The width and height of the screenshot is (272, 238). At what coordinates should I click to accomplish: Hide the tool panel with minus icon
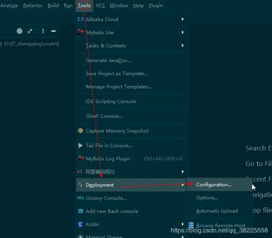(53, 31)
